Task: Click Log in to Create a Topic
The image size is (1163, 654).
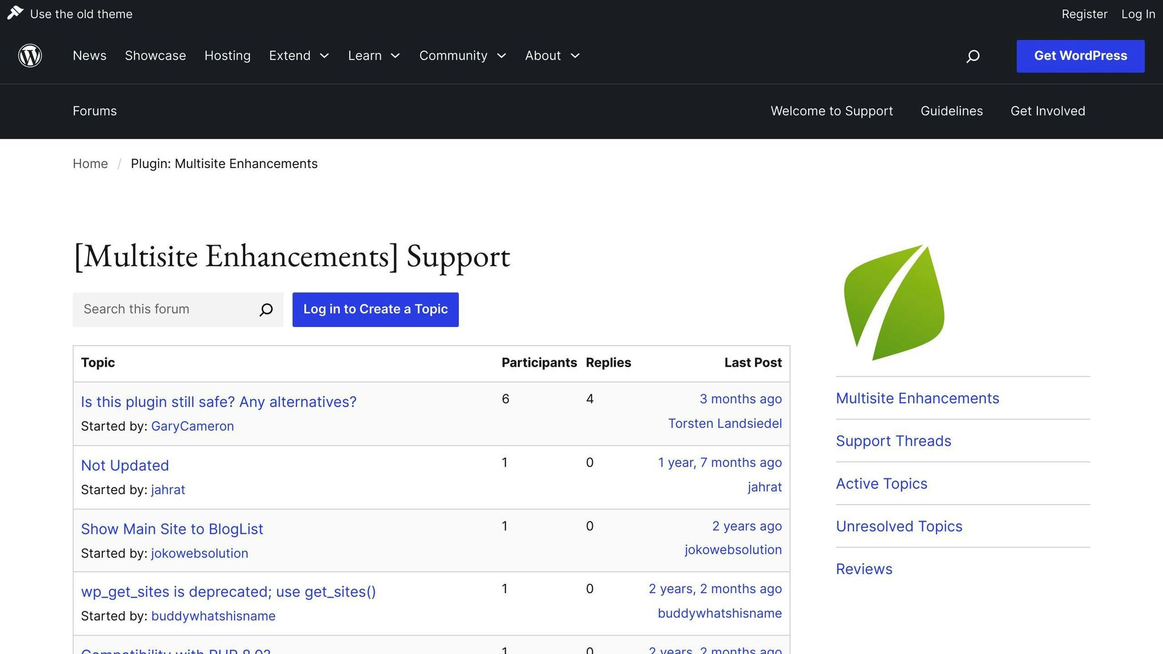Action: tap(375, 309)
